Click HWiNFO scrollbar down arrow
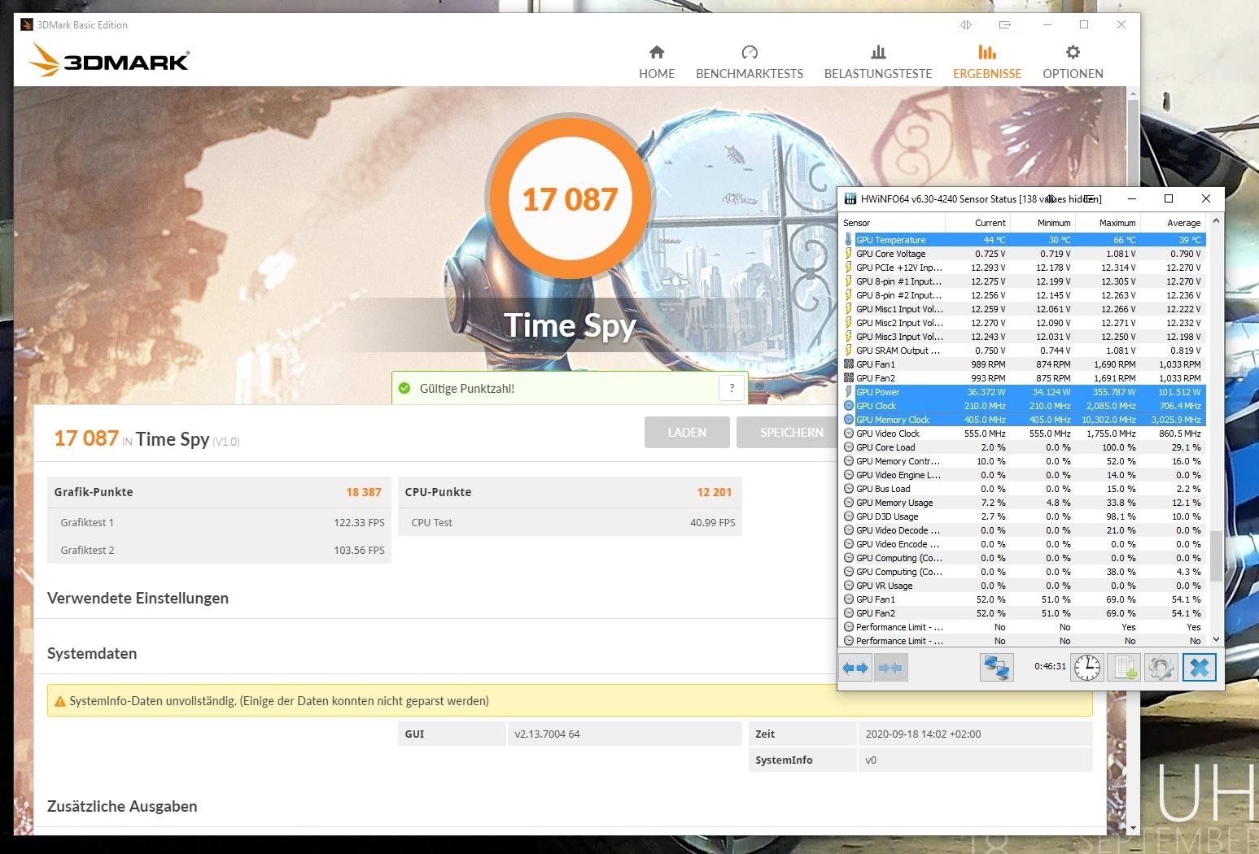This screenshot has height=854, width=1259. (x=1216, y=639)
